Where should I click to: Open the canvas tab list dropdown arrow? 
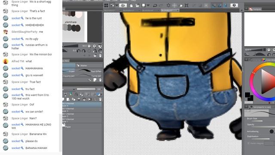(x=241, y=10)
